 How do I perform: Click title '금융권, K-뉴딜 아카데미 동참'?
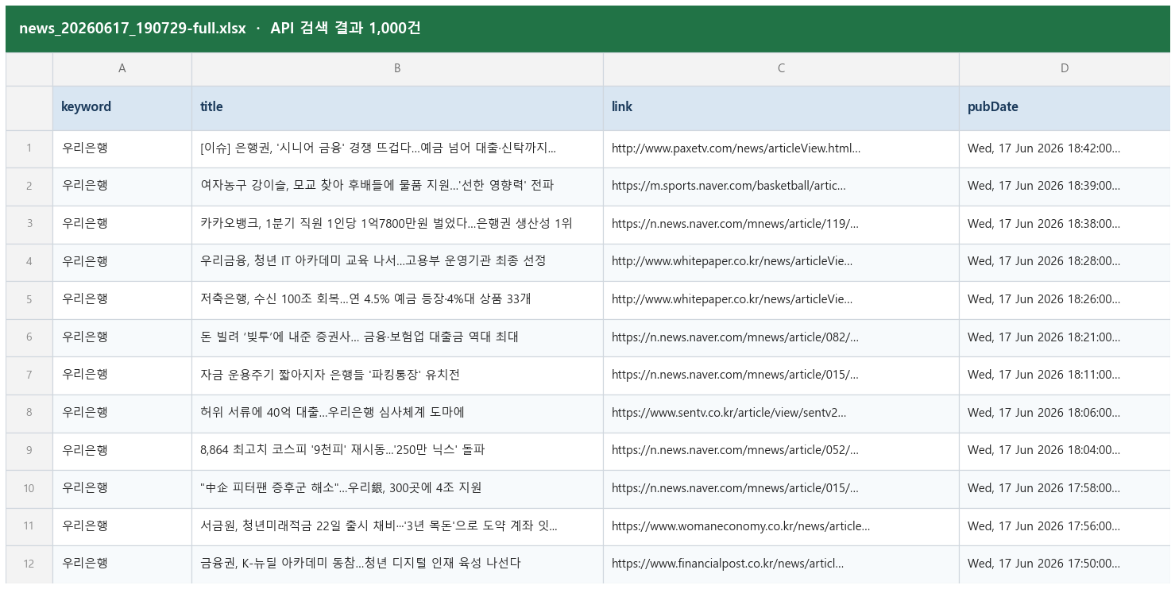click(x=397, y=564)
